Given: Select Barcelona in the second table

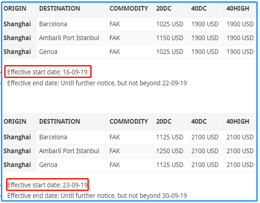Looking at the screenshot, I should coord(53,137).
